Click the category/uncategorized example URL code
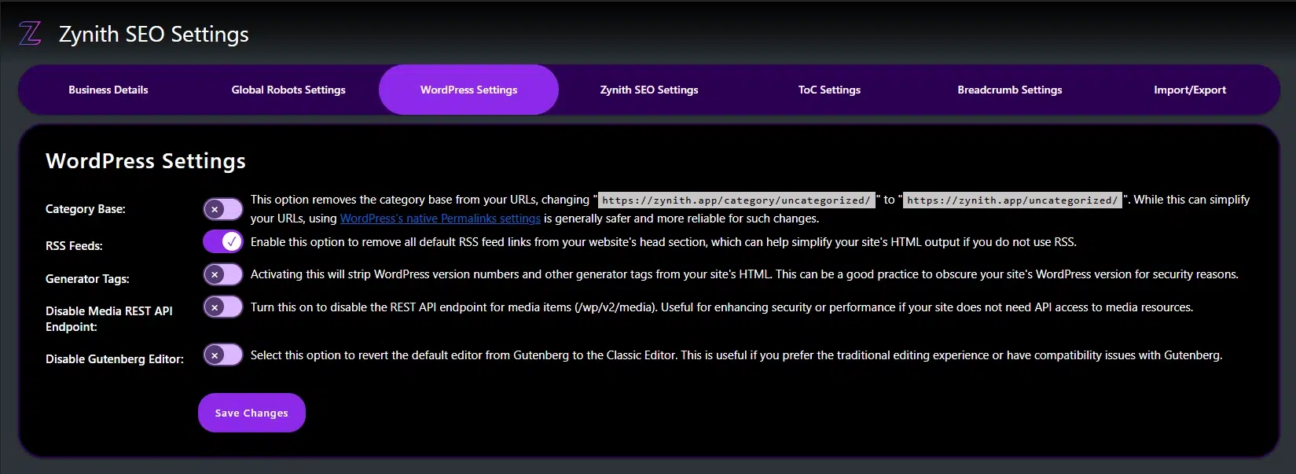1296x474 pixels. 736,200
